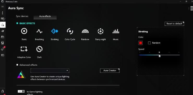
Task: Open the Devices sidebar icon
Action: (3, 19)
